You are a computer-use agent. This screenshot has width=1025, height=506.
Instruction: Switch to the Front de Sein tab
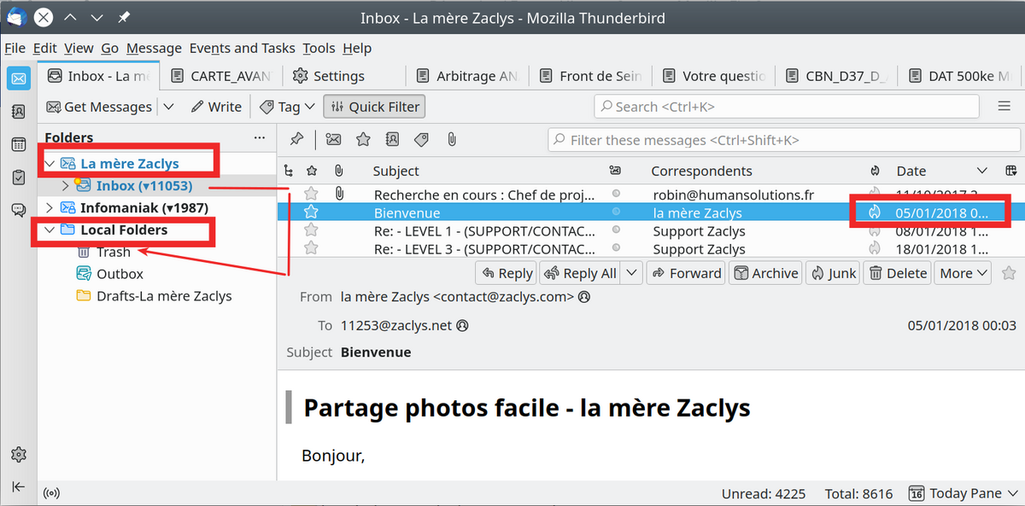(x=589, y=76)
